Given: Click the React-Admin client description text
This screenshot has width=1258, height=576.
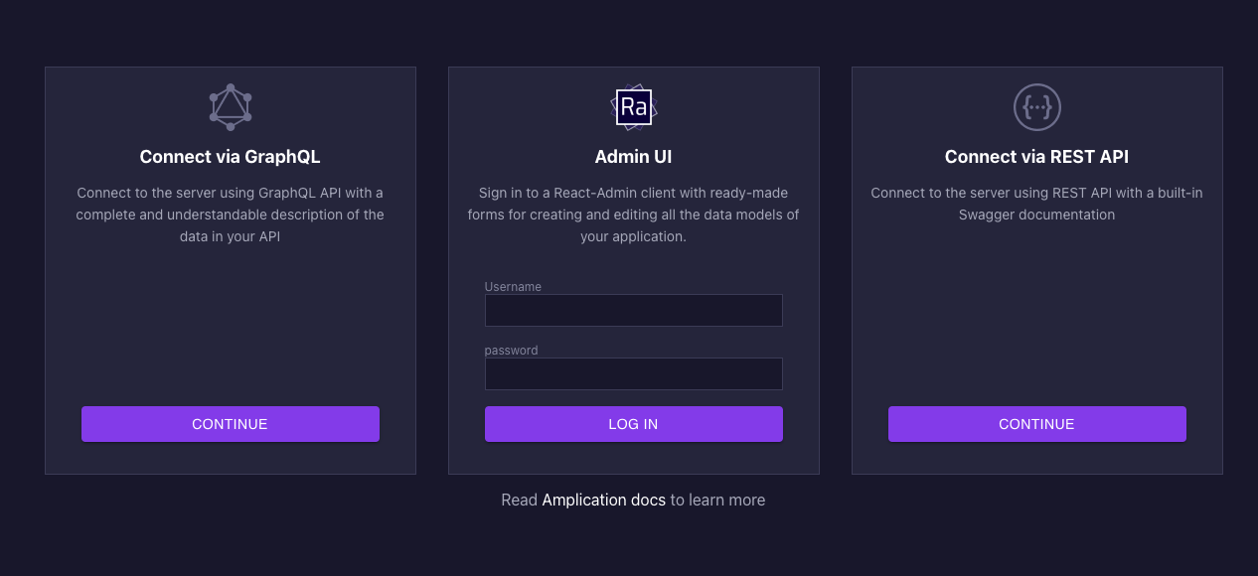Looking at the screenshot, I should (x=634, y=215).
